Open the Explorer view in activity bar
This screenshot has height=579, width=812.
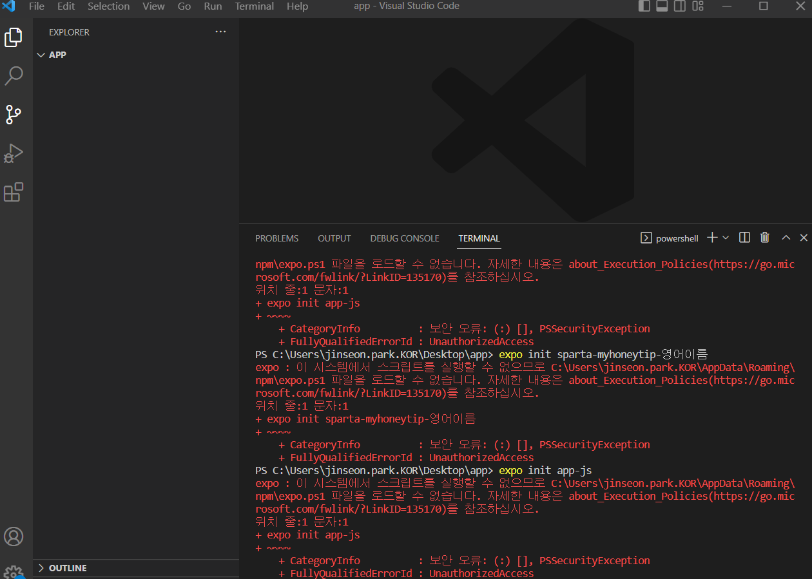[x=14, y=37]
